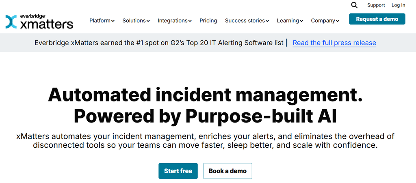This screenshot has height=183, width=416.
Task: Expand the Learning menu chevron
Action: (301, 21)
